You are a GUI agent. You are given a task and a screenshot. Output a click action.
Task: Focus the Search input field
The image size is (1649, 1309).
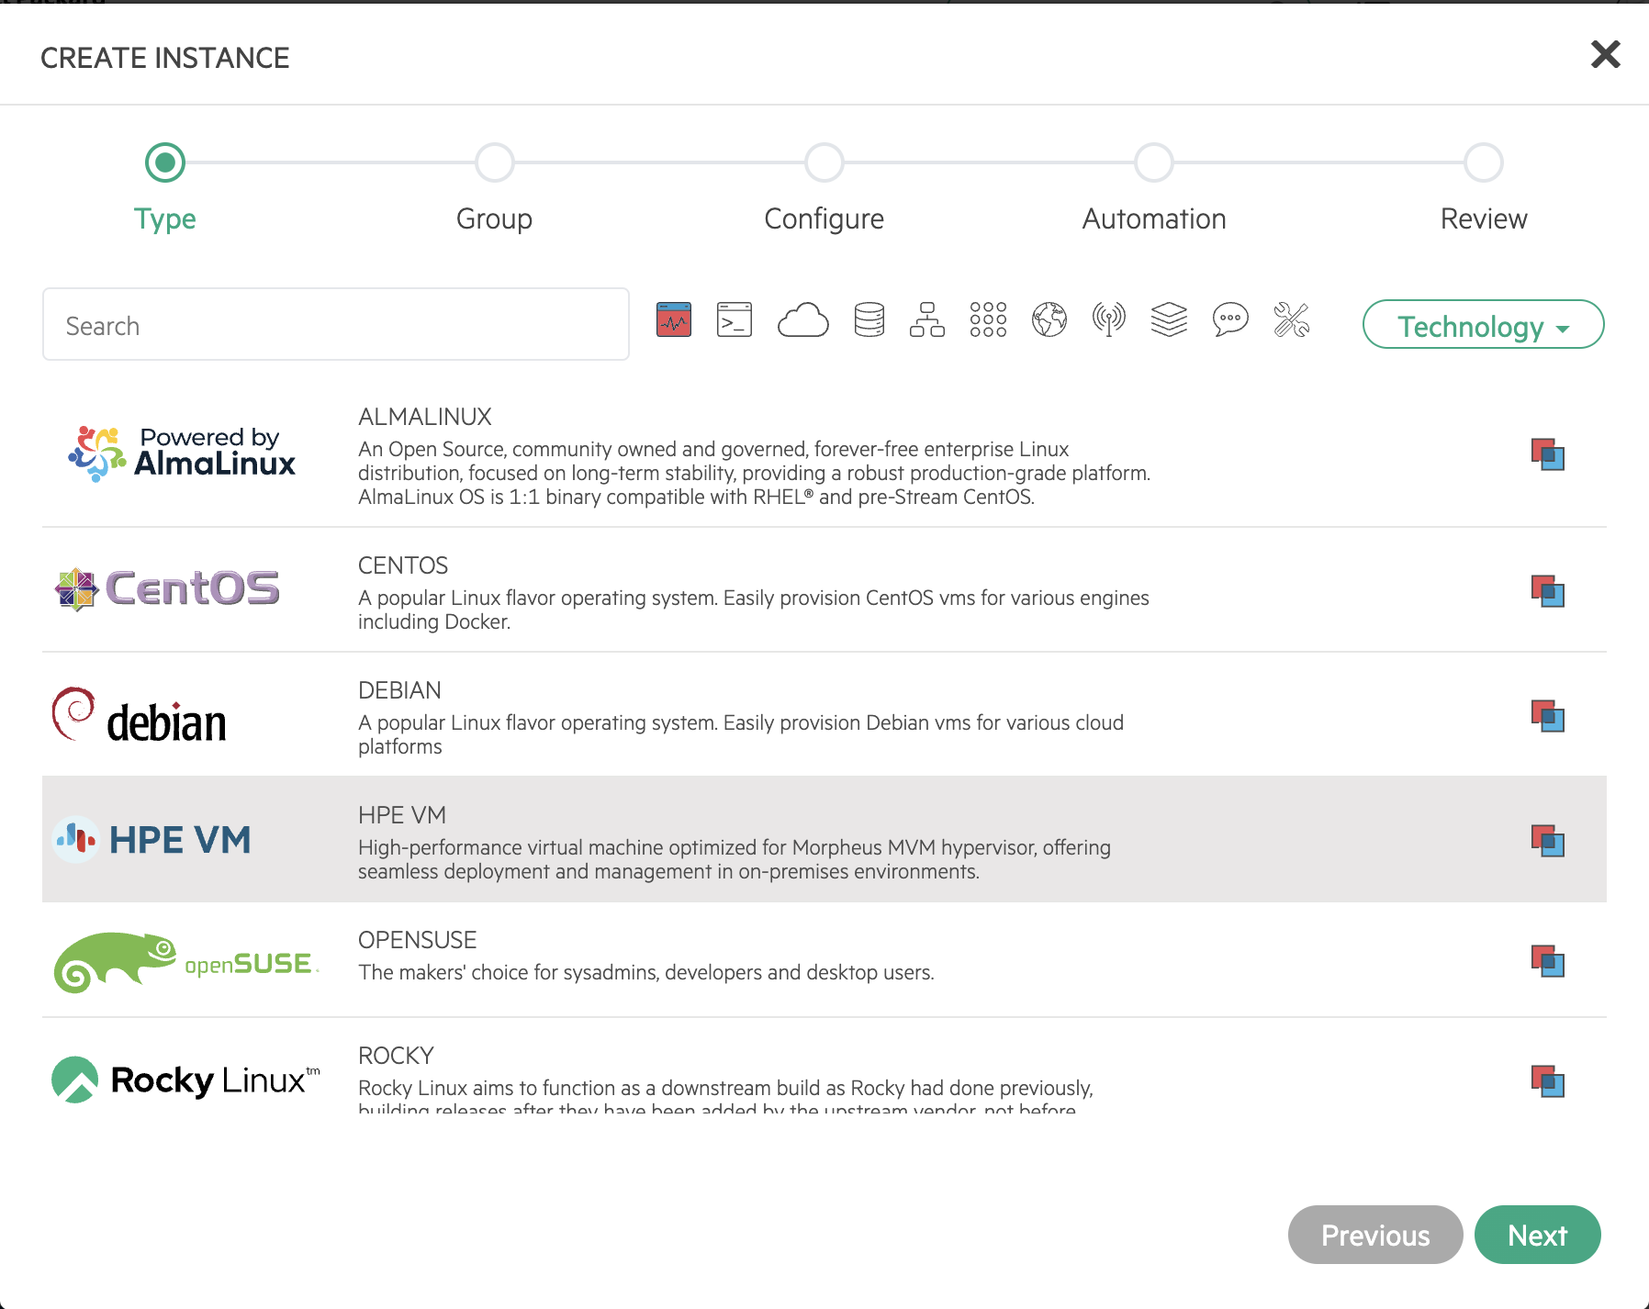[x=336, y=325]
